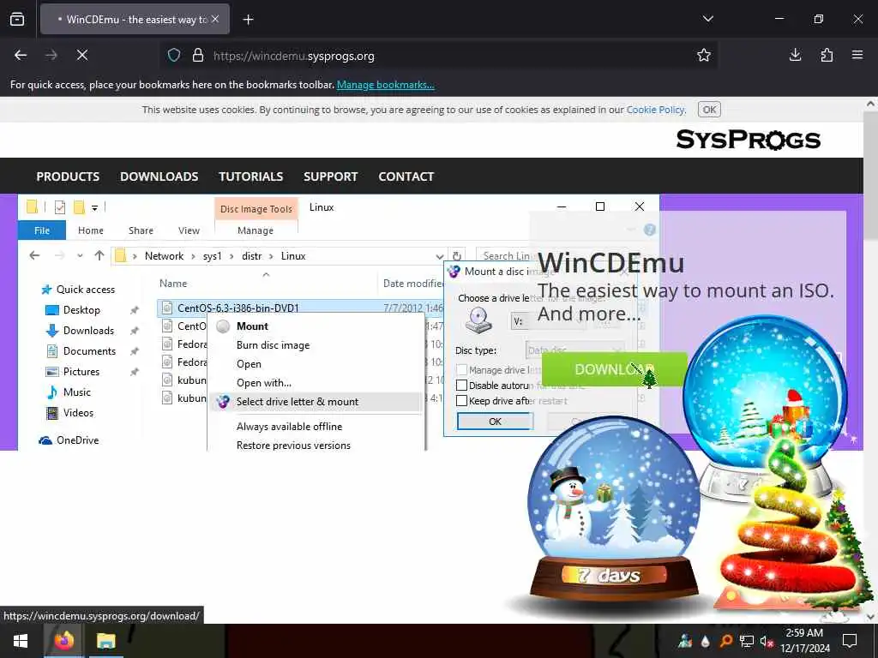Click the View ribbon tab in the banner image
Viewport: 878px width, 658px height.
tap(189, 230)
